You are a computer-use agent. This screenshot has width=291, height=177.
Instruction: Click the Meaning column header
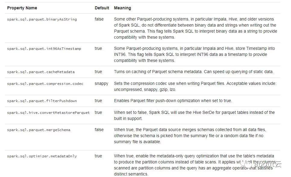coord(122,8)
